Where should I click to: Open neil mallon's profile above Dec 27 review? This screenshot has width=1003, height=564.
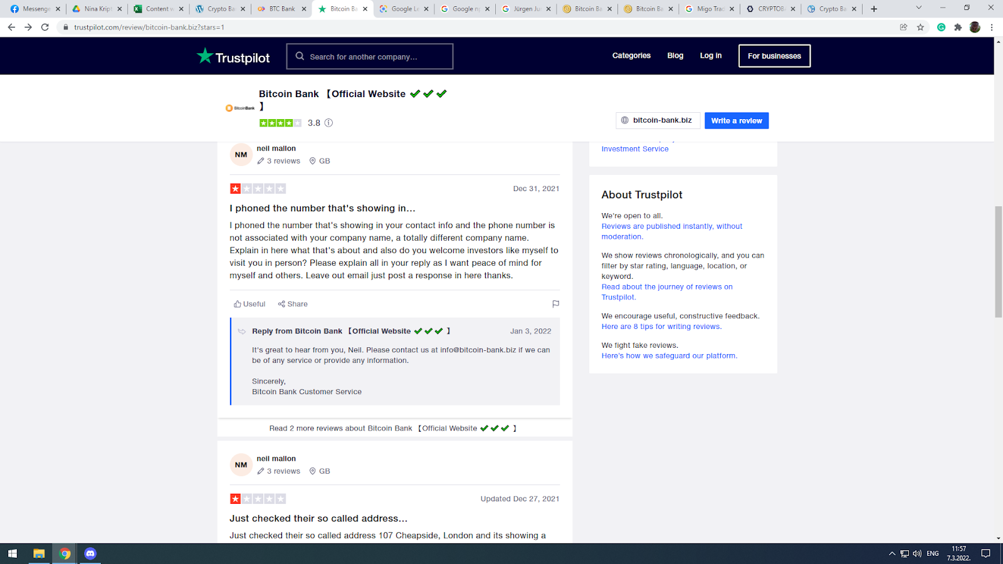point(276,459)
